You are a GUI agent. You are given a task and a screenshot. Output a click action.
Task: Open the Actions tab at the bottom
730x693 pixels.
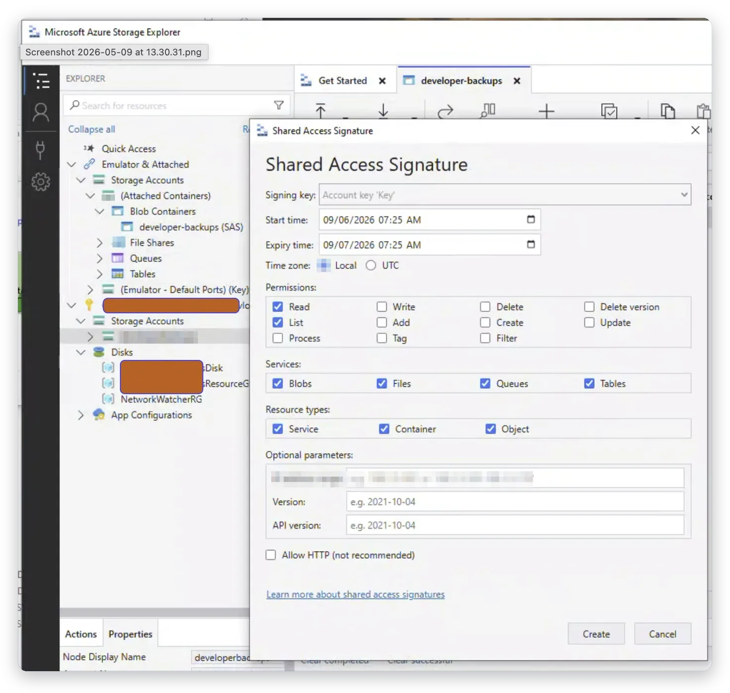click(81, 634)
